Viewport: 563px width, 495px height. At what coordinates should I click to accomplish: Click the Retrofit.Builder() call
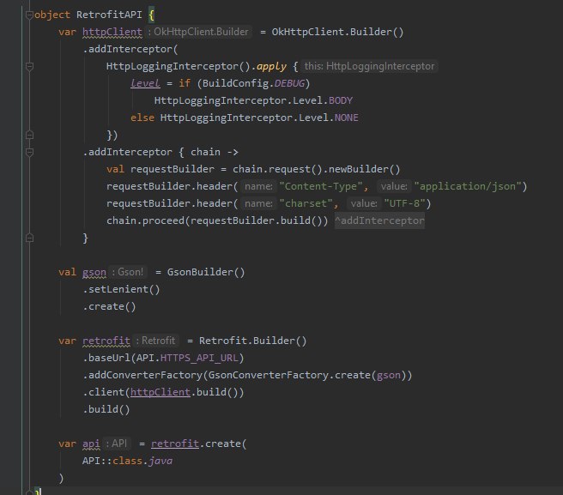point(253,341)
